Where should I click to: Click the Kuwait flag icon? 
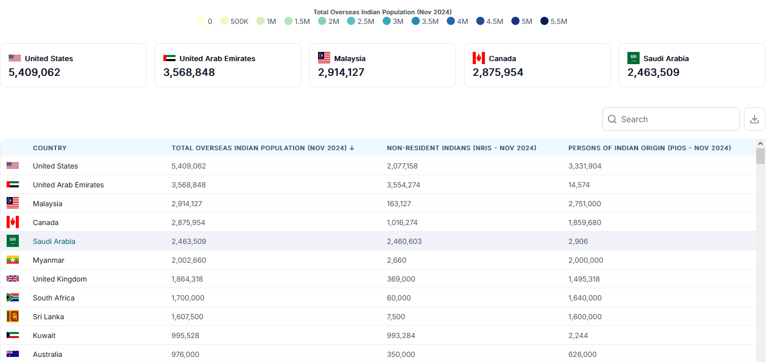[x=13, y=335]
